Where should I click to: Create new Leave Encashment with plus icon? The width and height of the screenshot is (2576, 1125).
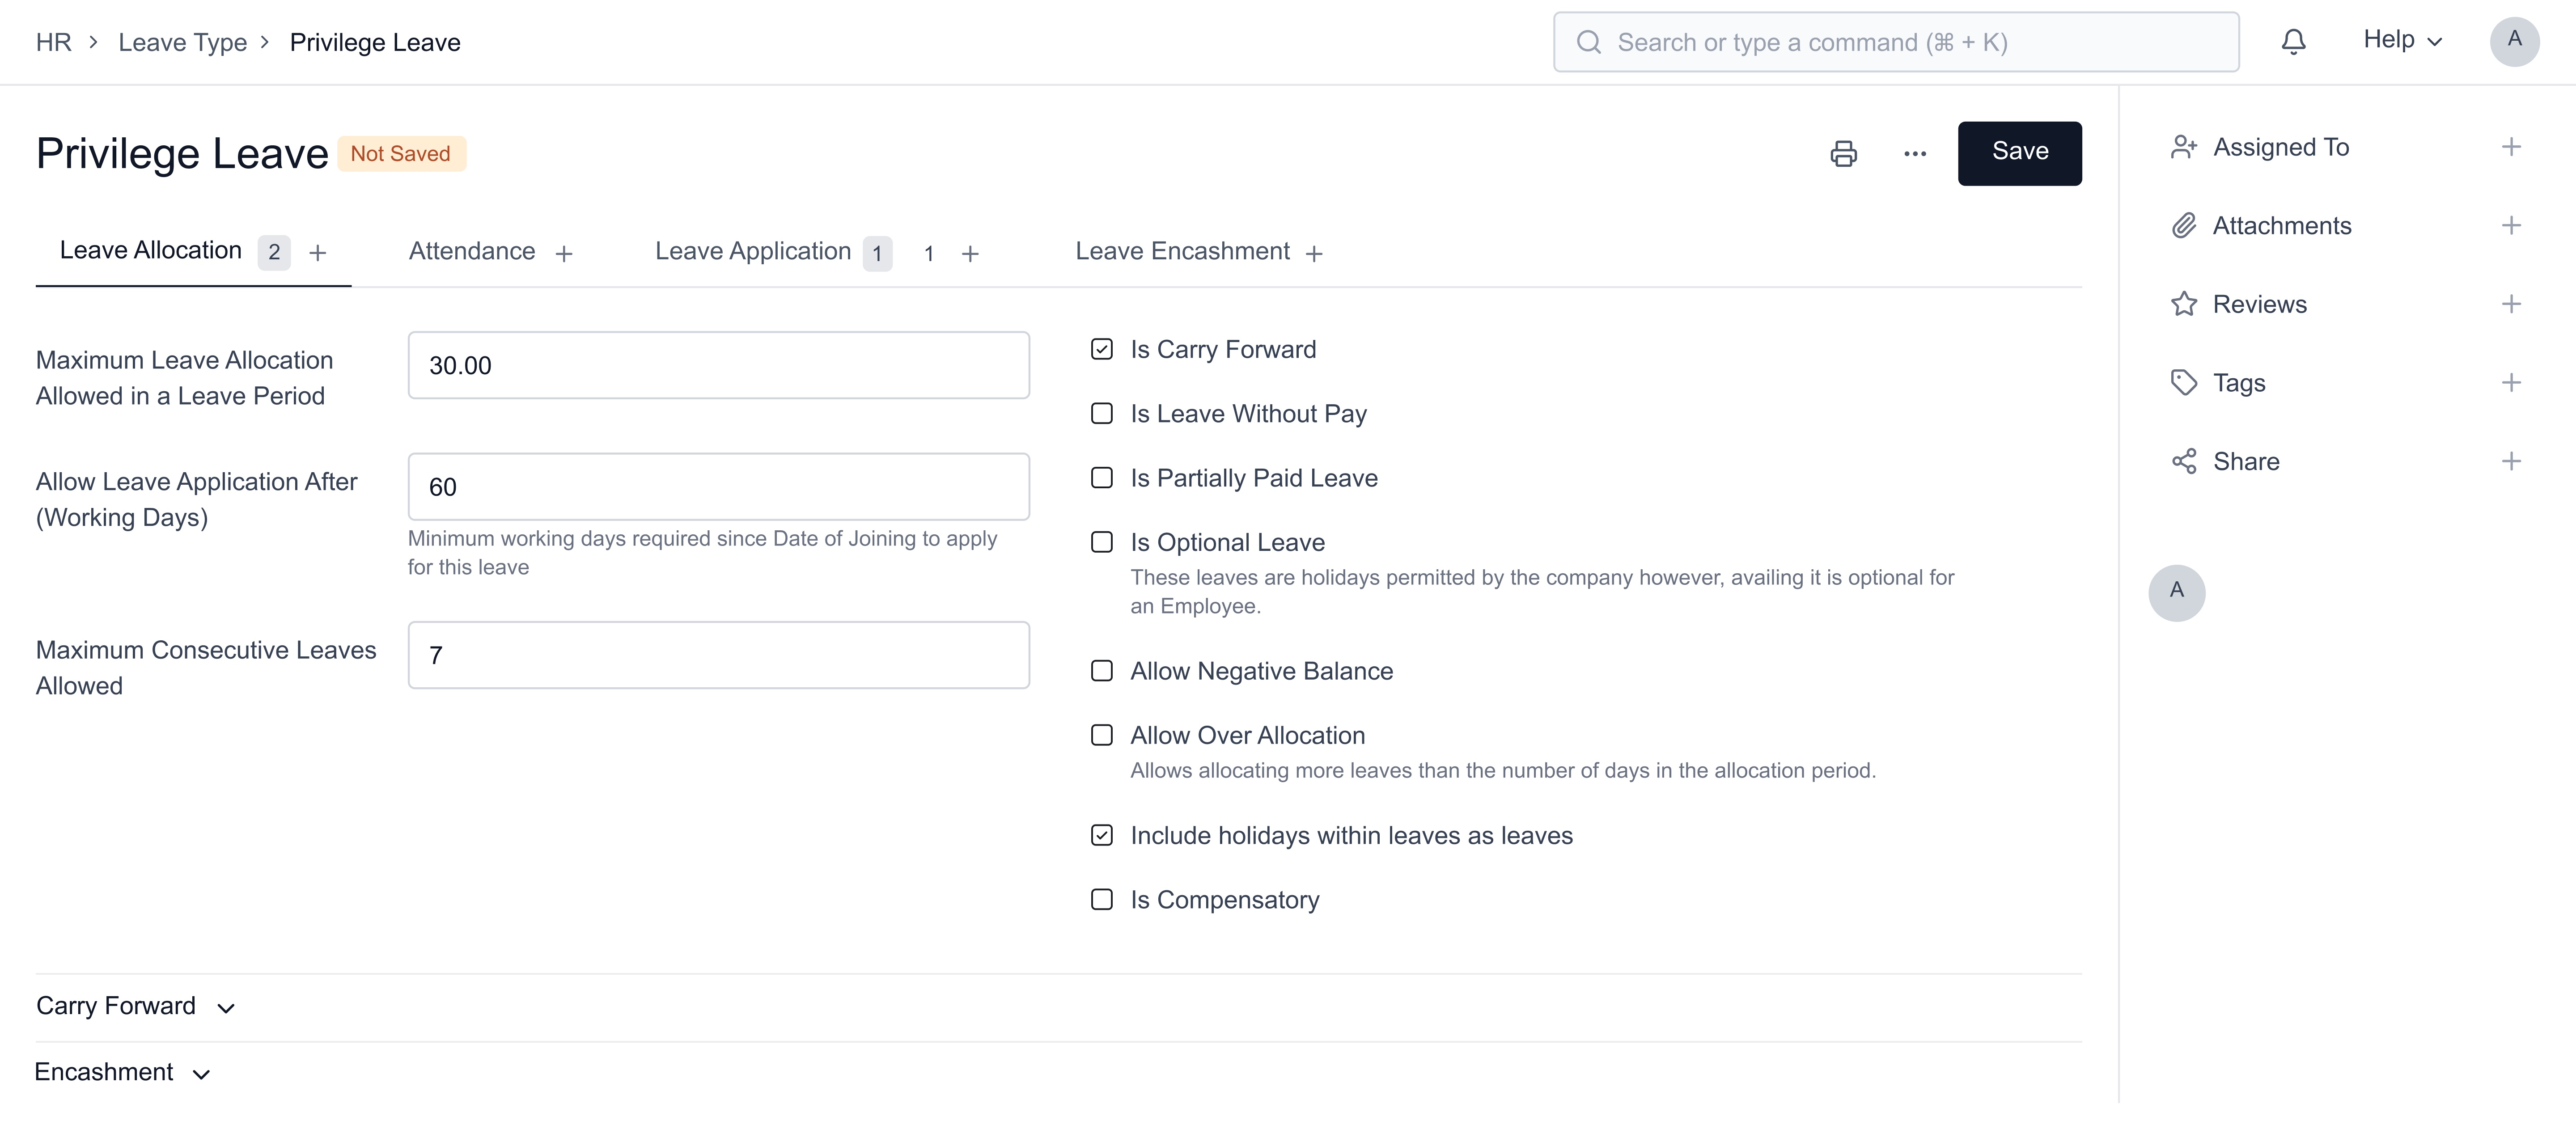tap(1314, 254)
